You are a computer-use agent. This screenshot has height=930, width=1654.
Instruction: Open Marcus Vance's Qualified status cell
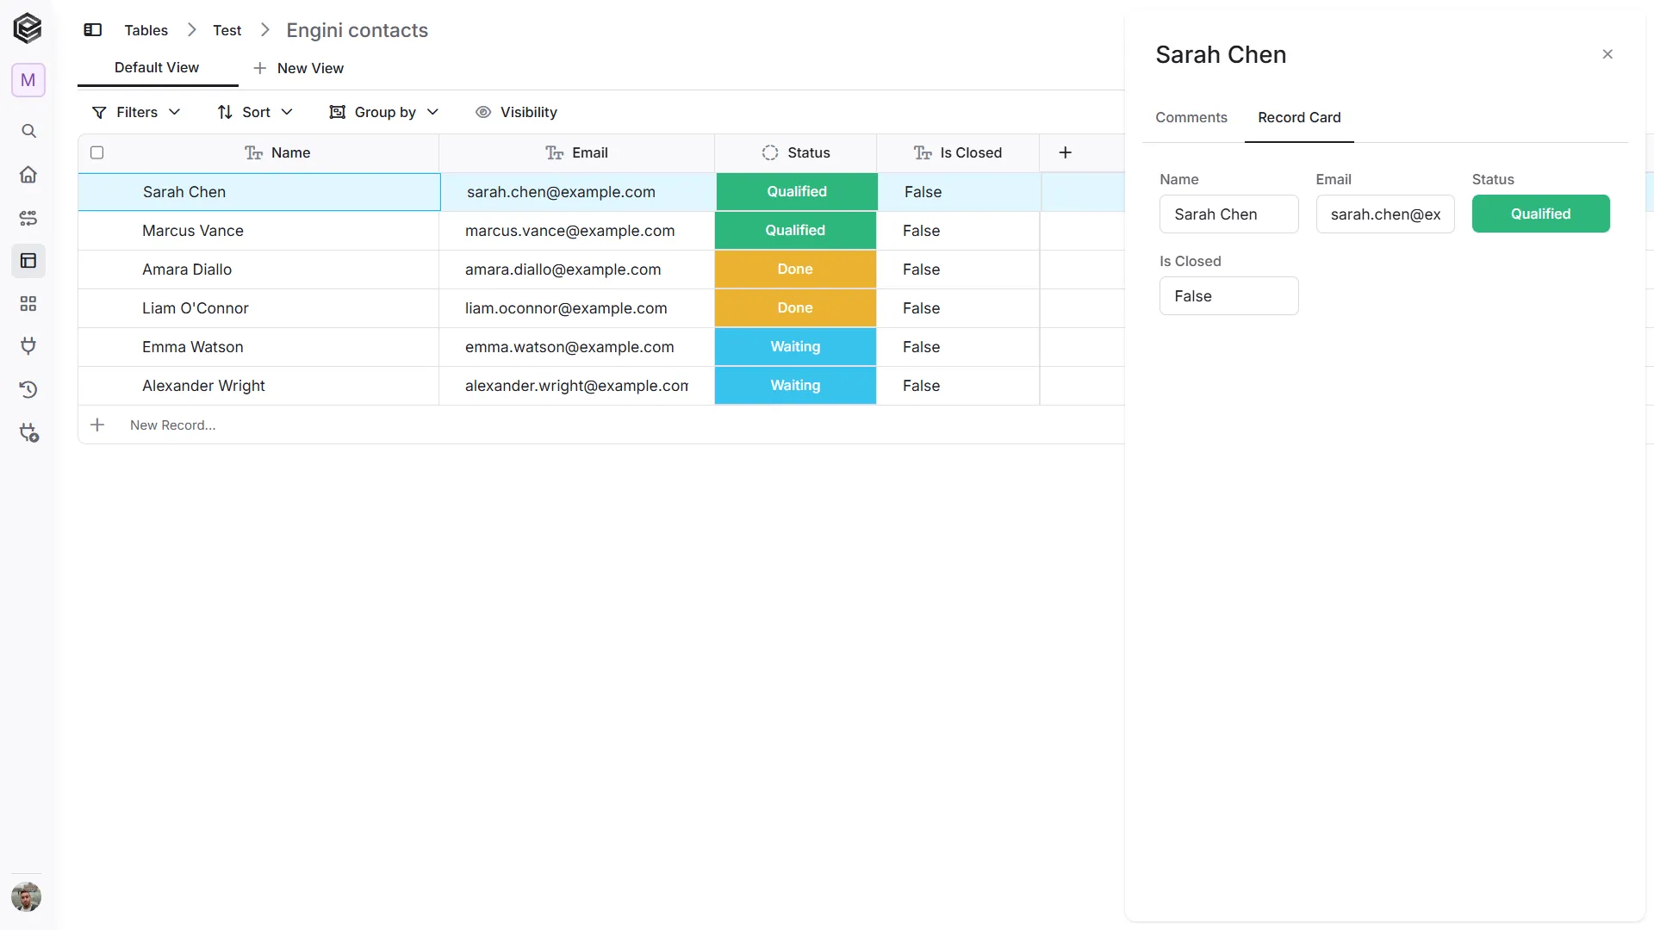coord(795,231)
